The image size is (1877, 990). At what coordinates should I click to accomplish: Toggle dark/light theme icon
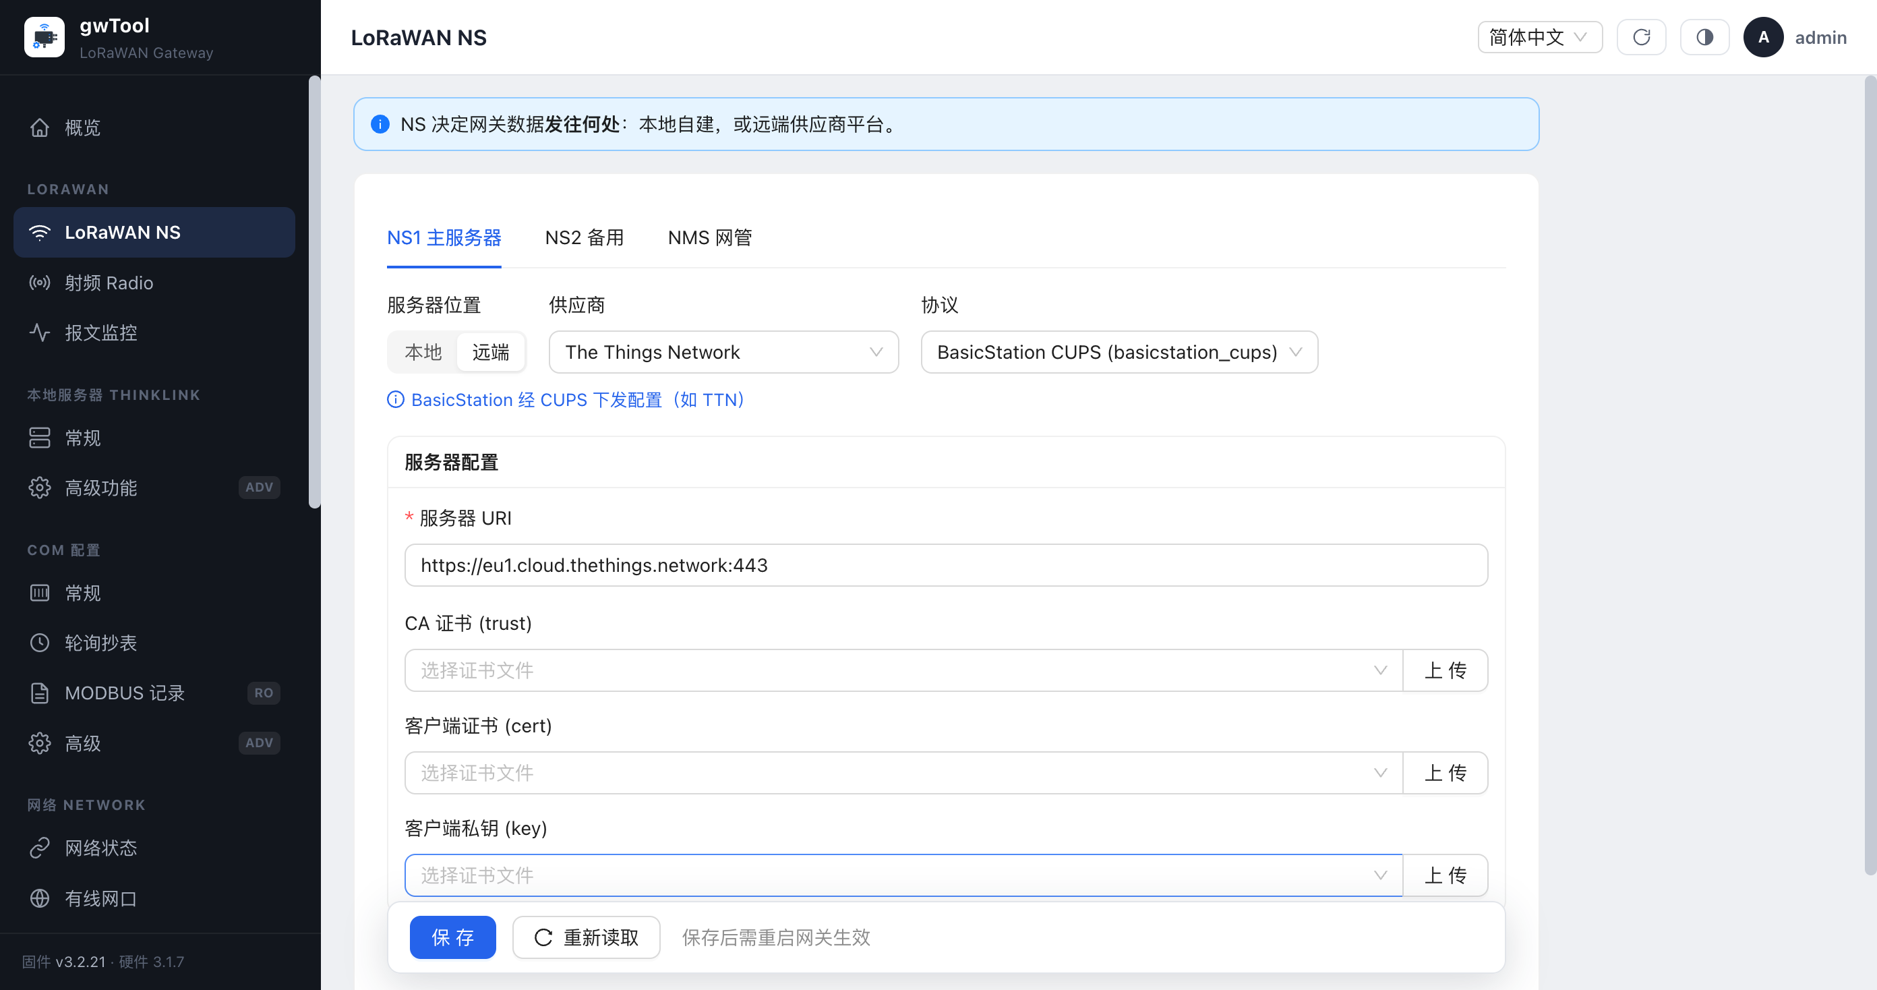(x=1705, y=37)
